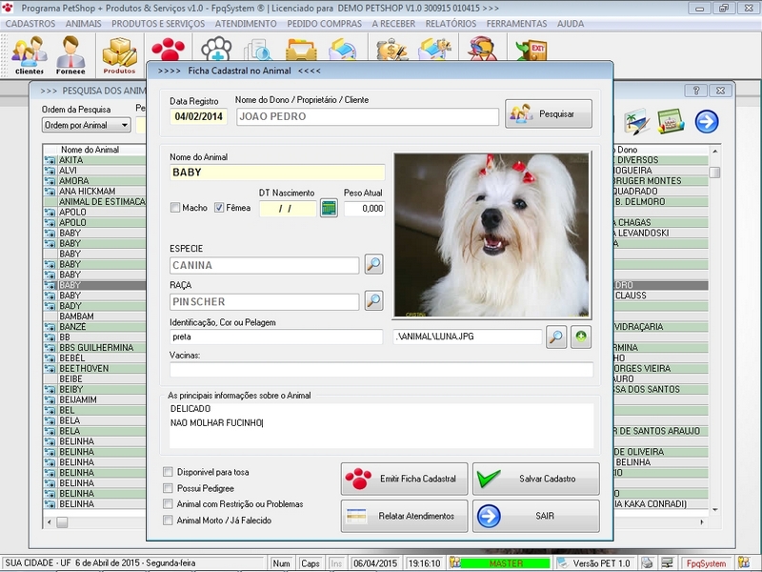
Task: Open the RELATÓRIOS menu
Action: (451, 23)
